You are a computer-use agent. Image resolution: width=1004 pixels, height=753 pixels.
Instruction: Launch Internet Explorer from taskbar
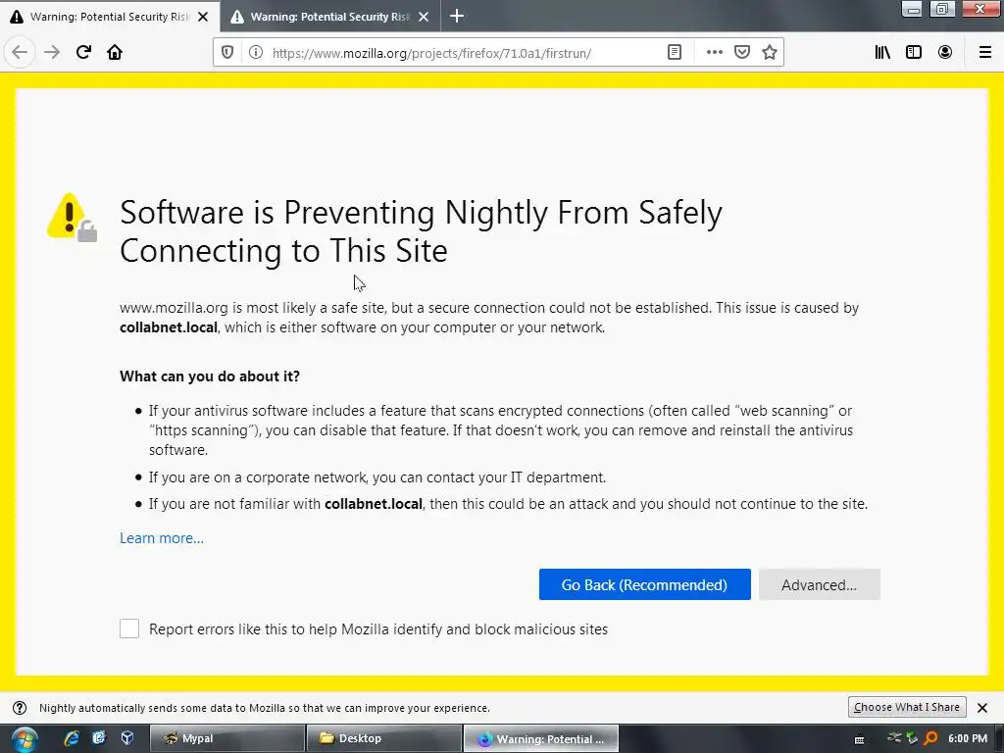pos(71,738)
